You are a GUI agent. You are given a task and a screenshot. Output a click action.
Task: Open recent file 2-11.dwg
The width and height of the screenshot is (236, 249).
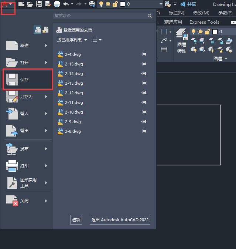(x=70, y=102)
